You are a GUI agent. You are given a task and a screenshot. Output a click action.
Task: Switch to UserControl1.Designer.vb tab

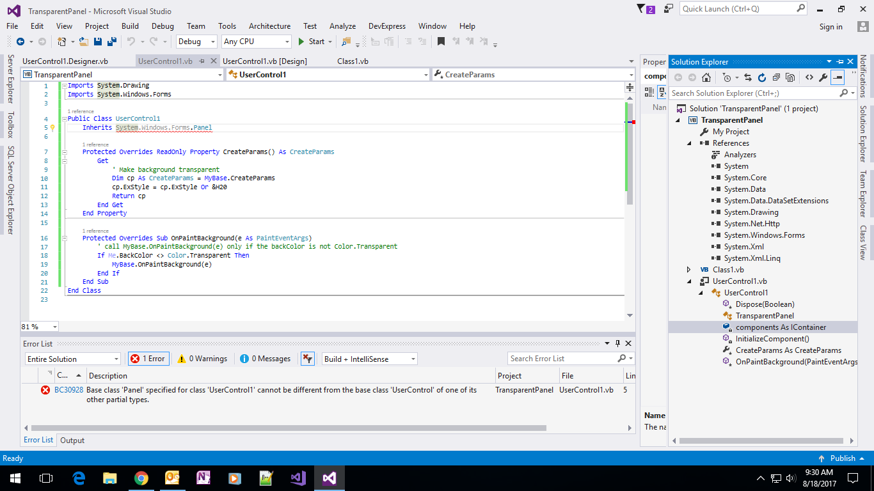[65, 61]
